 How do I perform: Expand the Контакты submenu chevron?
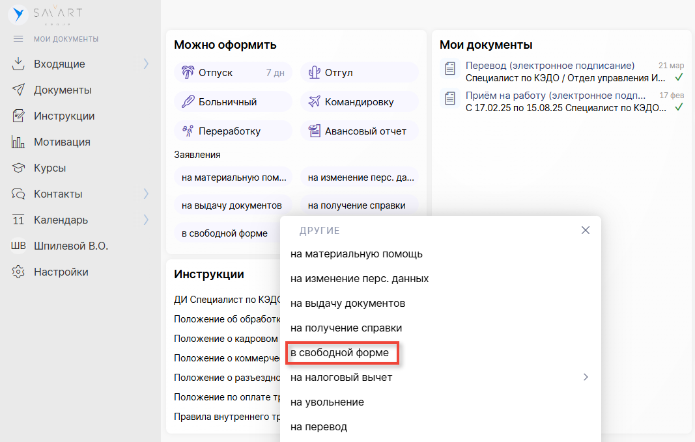(146, 194)
